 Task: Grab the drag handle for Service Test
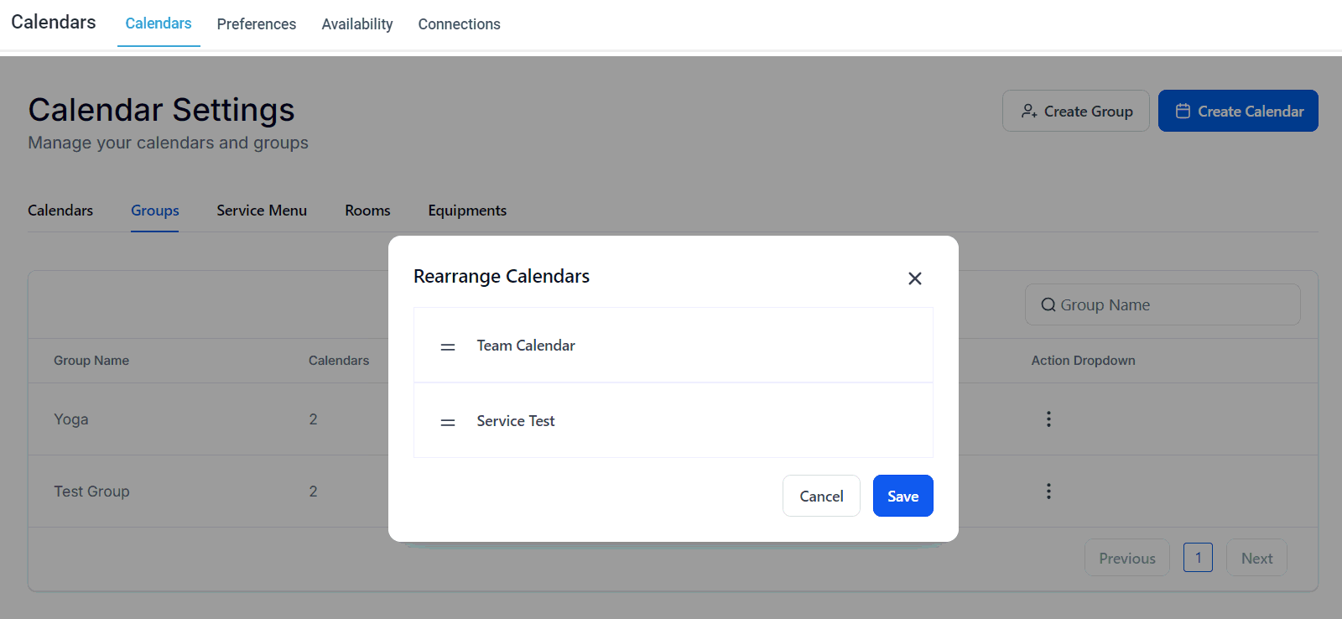448,422
